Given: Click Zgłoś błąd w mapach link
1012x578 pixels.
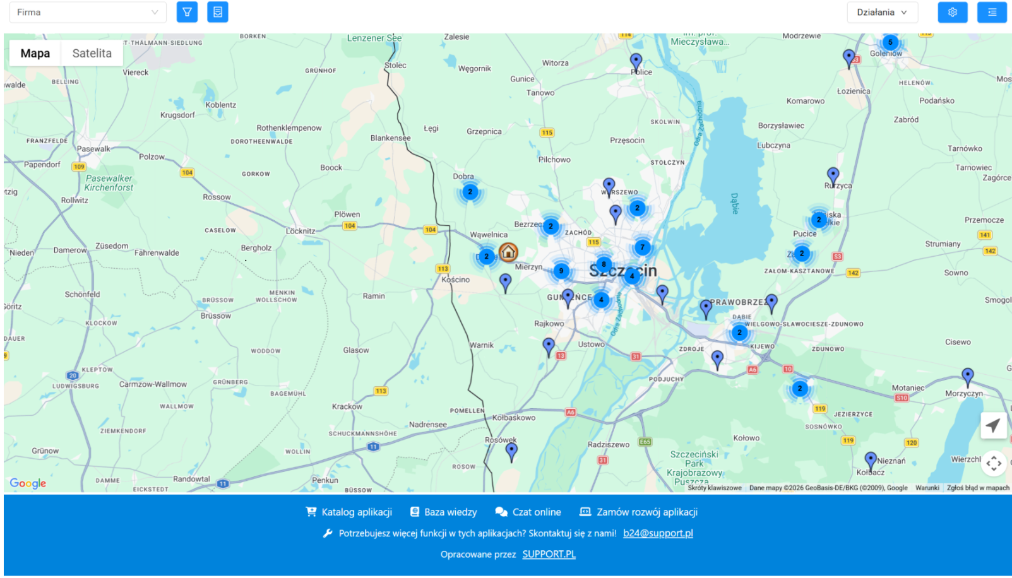Looking at the screenshot, I should coord(978,488).
